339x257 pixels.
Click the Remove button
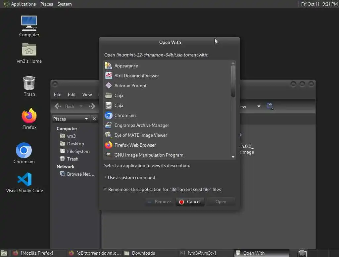pyautogui.click(x=159, y=202)
